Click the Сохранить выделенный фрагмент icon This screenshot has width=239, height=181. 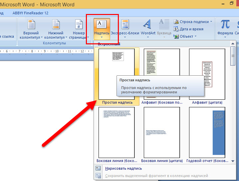pyautogui.click(x=98, y=176)
